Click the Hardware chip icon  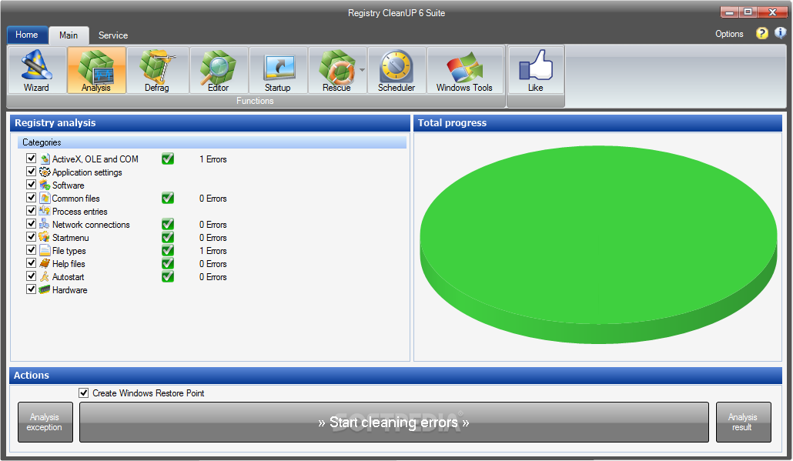(45, 290)
